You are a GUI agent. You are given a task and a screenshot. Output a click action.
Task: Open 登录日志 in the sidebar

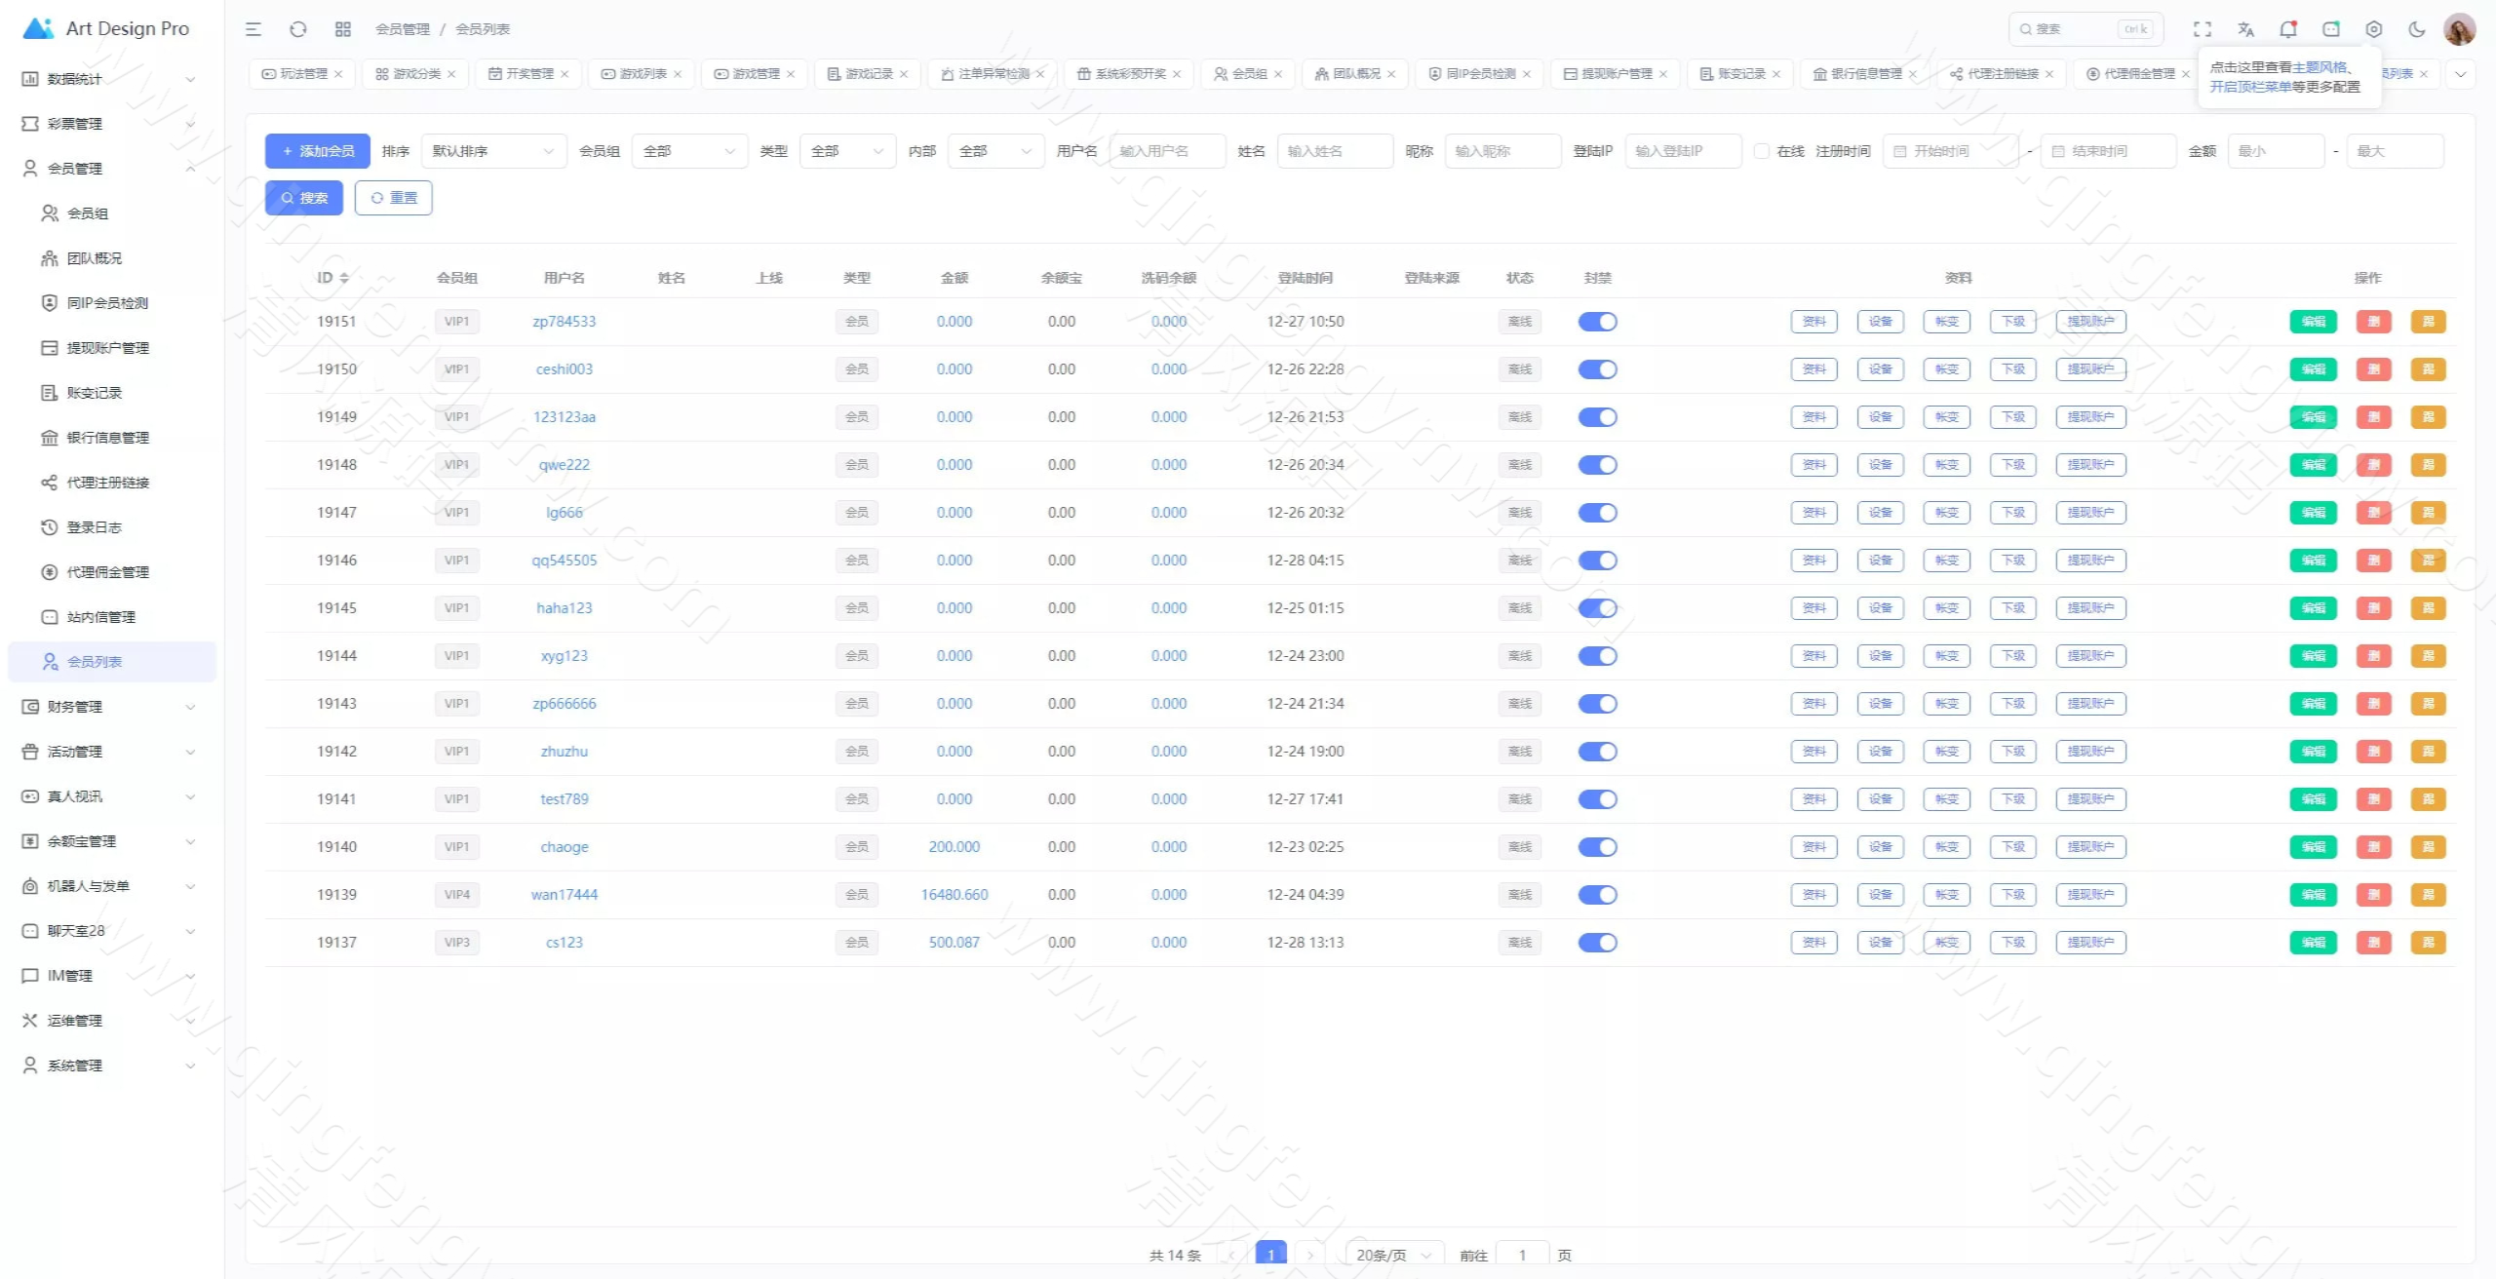coord(94,527)
